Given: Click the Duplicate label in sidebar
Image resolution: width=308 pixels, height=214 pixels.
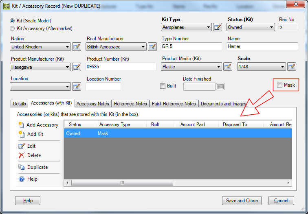Looking at the screenshot, I should pyautogui.click(x=37, y=167).
